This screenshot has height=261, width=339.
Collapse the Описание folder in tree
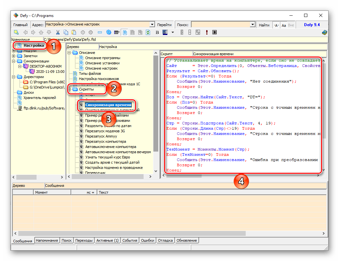click(x=69, y=53)
